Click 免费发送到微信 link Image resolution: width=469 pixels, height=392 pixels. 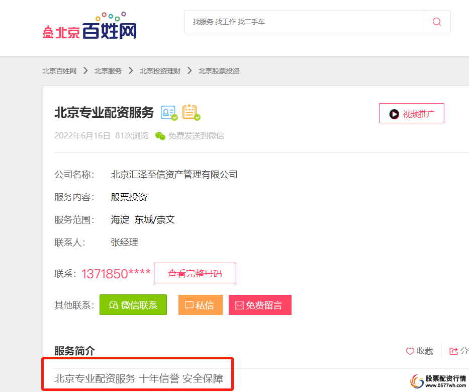coord(196,135)
